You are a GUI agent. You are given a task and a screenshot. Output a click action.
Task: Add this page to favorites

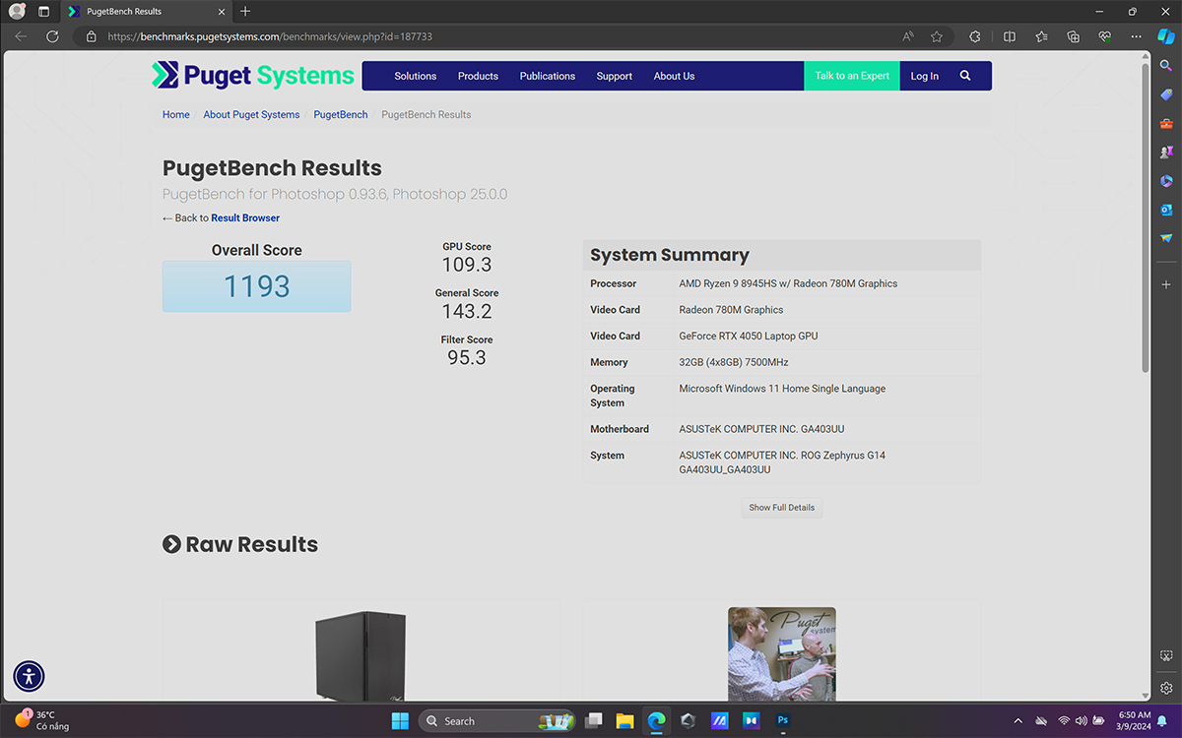pyautogui.click(x=937, y=36)
